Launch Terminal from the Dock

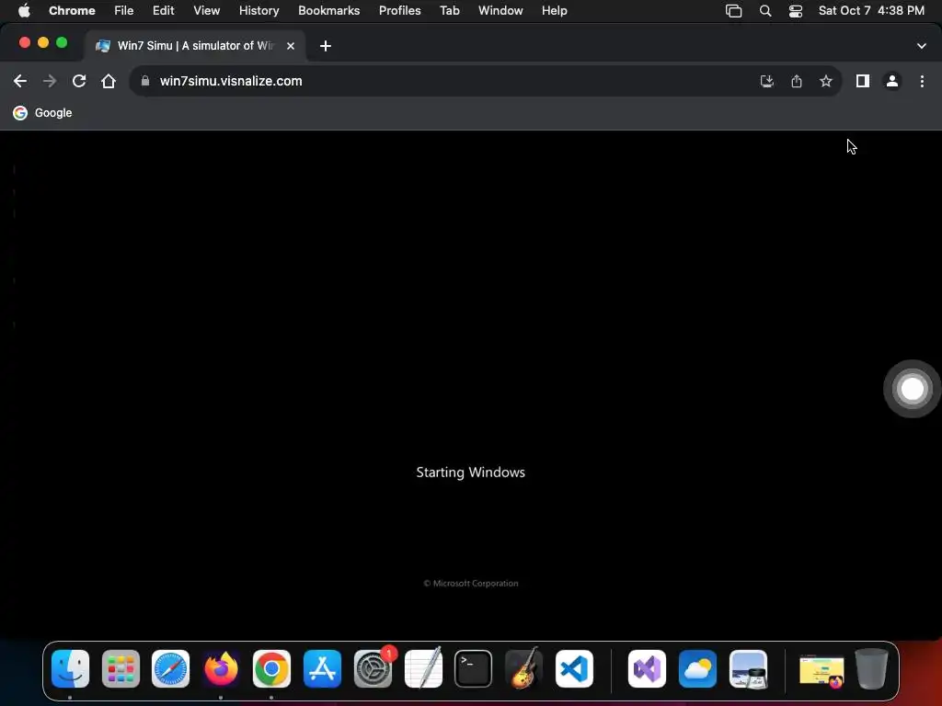[x=474, y=669]
